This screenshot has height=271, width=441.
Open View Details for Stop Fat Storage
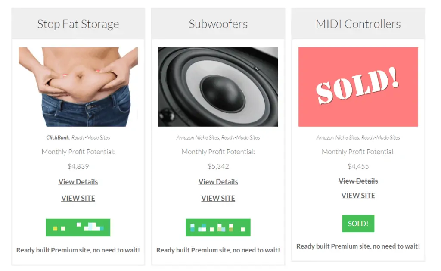point(78,182)
